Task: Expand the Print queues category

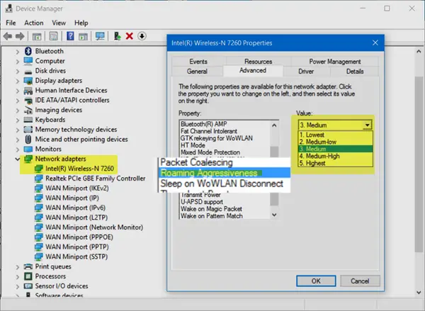Action: coord(18,266)
